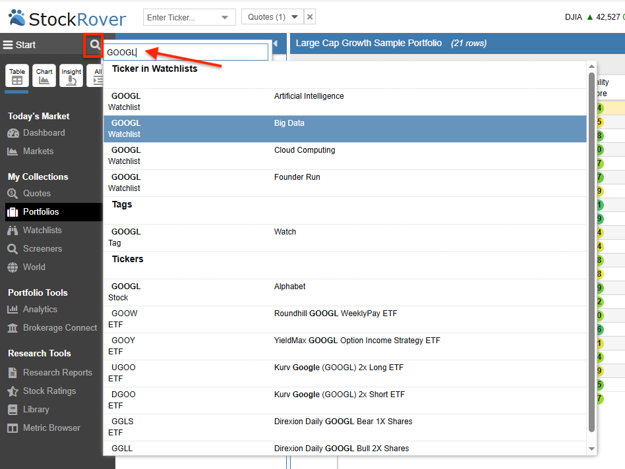This screenshot has width=625, height=469.
Task: Click Large Cap Growth Sample Portfolio title
Action: pos(369,43)
